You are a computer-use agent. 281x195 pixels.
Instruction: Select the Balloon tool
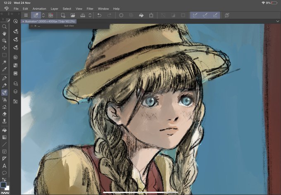(4, 173)
